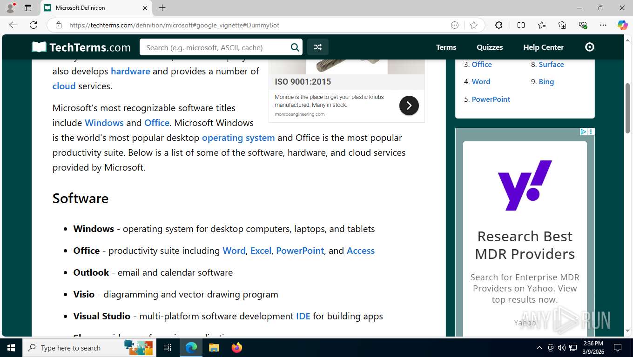
Task: Click the Software section heading
Action: click(81, 198)
